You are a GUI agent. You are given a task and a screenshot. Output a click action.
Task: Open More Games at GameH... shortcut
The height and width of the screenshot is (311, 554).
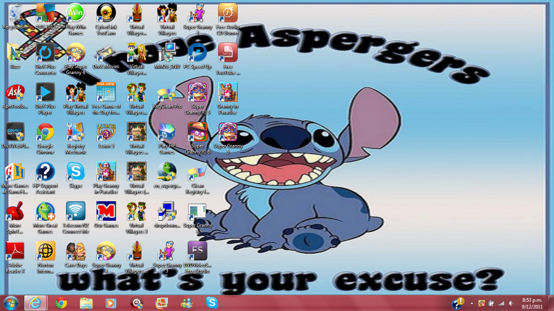pyautogui.click(x=15, y=178)
